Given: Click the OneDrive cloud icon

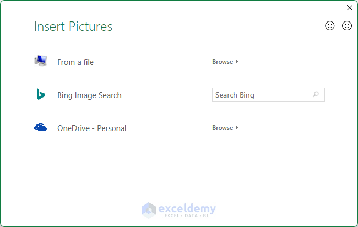Looking at the screenshot, I should pyautogui.click(x=40, y=127).
